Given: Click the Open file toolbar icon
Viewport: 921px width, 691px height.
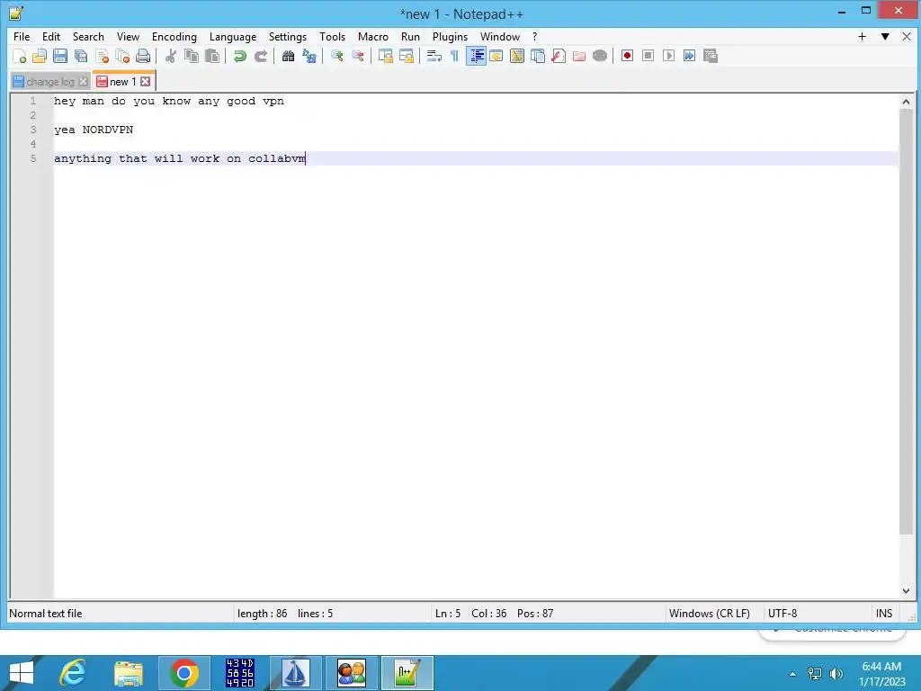Looking at the screenshot, I should pos(40,56).
